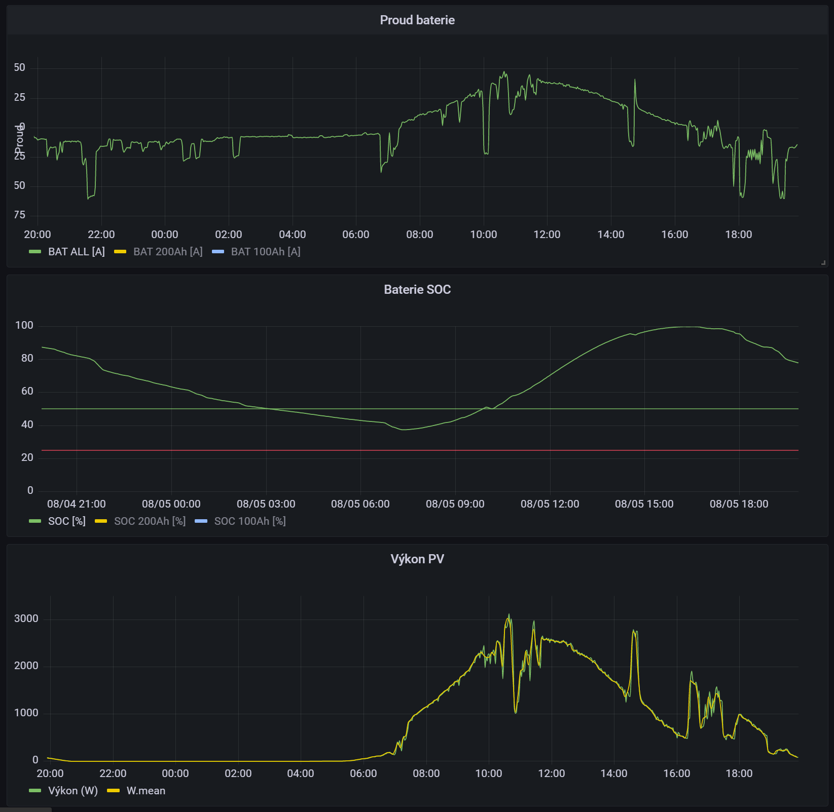Open the Baterie SOC panel title menu
Screen dimensions: 834x812
(x=417, y=290)
